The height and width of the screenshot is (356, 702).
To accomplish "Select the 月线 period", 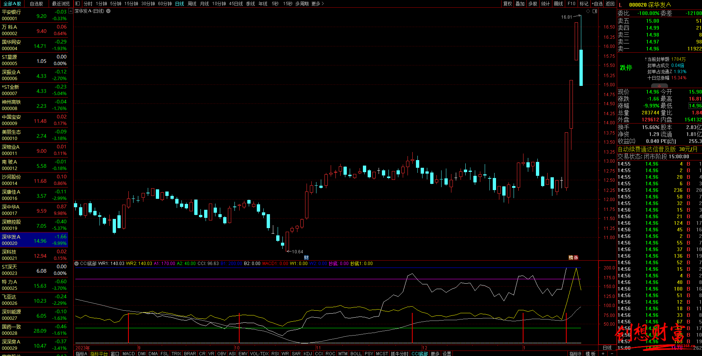I will pos(204,4).
